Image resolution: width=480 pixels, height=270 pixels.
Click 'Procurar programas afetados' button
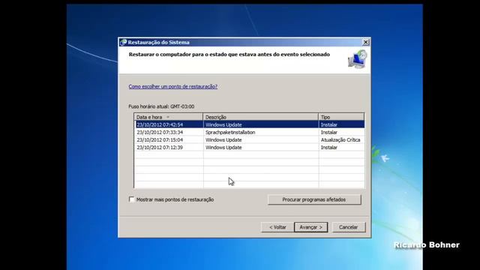[314, 199]
